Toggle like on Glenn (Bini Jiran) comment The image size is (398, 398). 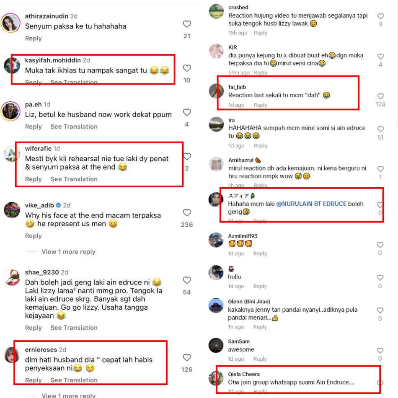(380, 310)
